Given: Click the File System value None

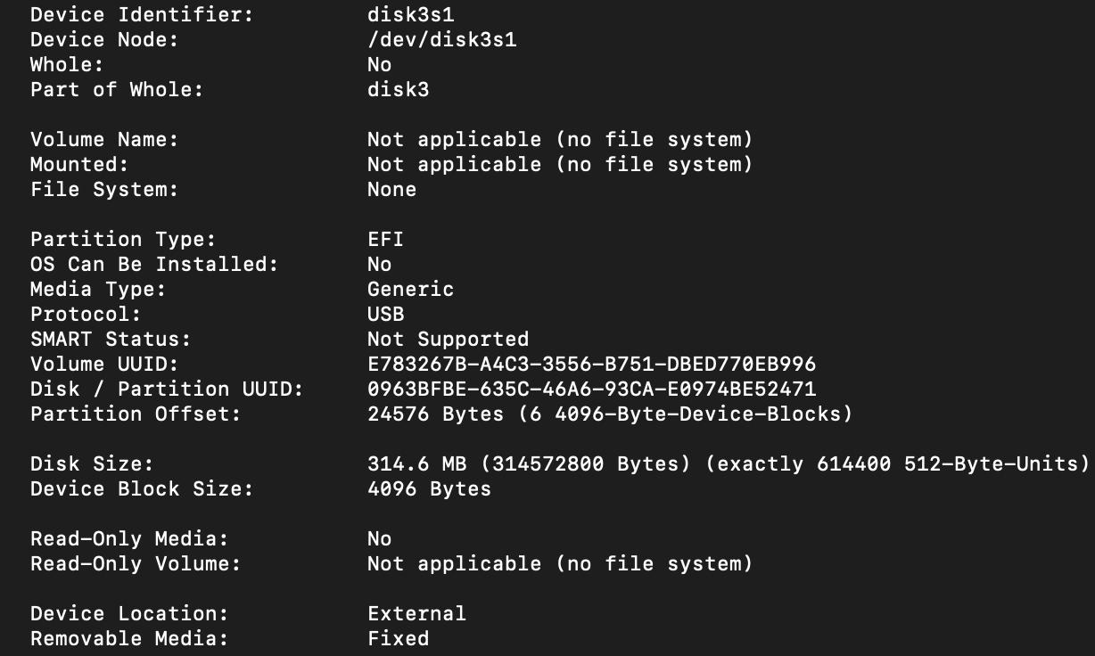Looking at the screenshot, I should (x=391, y=189).
